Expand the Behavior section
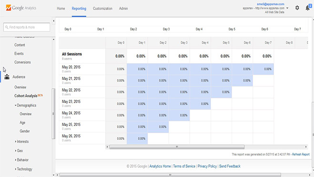 (x=22, y=160)
